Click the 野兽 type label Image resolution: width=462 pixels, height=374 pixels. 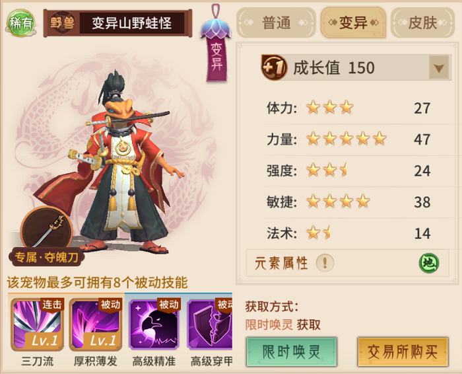point(62,23)
